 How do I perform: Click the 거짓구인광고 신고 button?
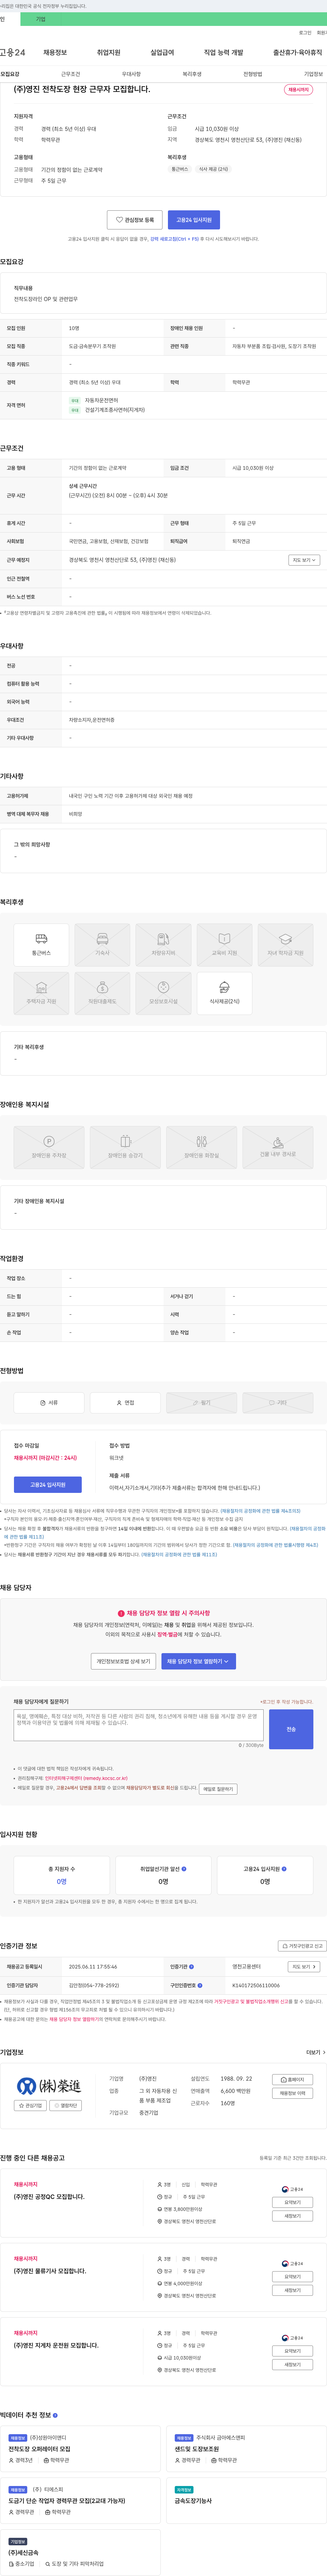click(302, 1946)
